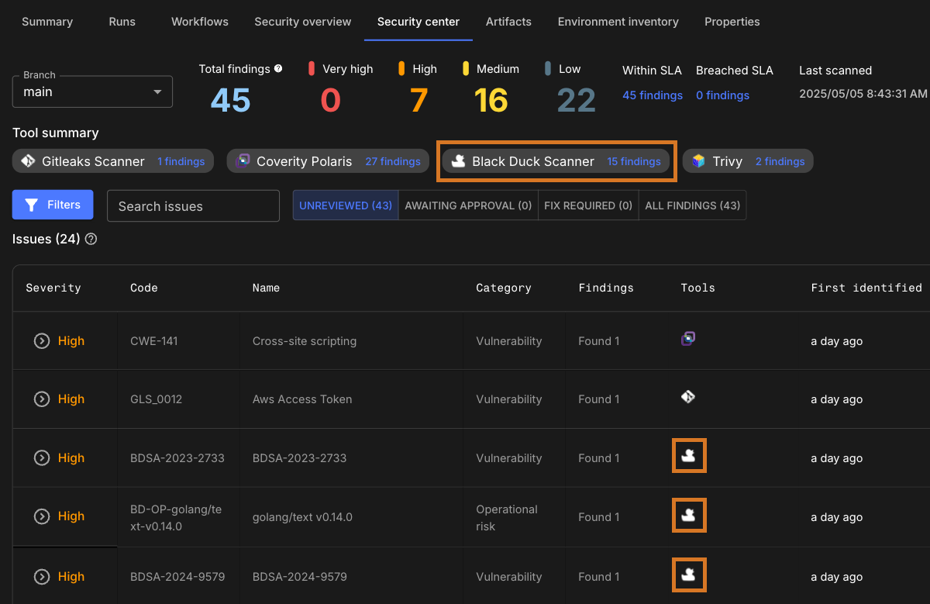Open the 45 findings Within SLA link
This screenshot has width=930, height=604.
coord(652,95)
